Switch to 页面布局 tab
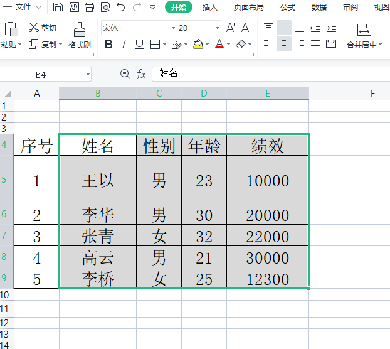The image size is (390, 349). (x=249, y=8)
